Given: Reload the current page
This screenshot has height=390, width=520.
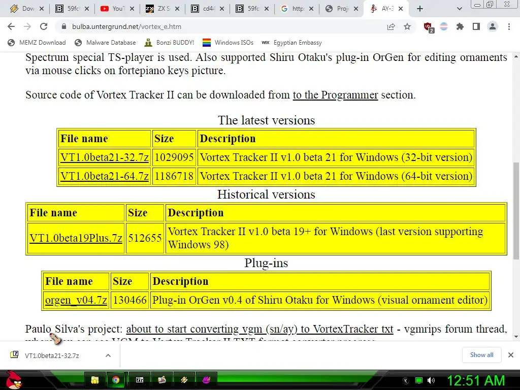Looking at the screenshot, I should pyautogui.click(x=44, y=26).
